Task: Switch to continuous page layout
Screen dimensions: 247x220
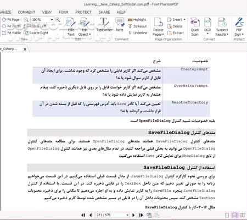Action: (x=234, y=215)
